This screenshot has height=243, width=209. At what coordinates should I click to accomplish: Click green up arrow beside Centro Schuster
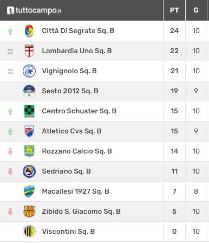[x=10, y=111]
